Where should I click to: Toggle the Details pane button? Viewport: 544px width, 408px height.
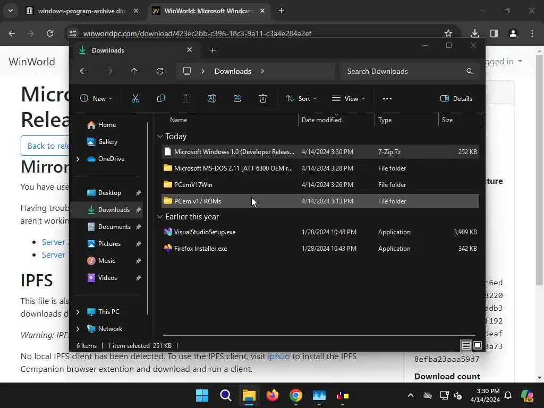click(x=456, y=98)
